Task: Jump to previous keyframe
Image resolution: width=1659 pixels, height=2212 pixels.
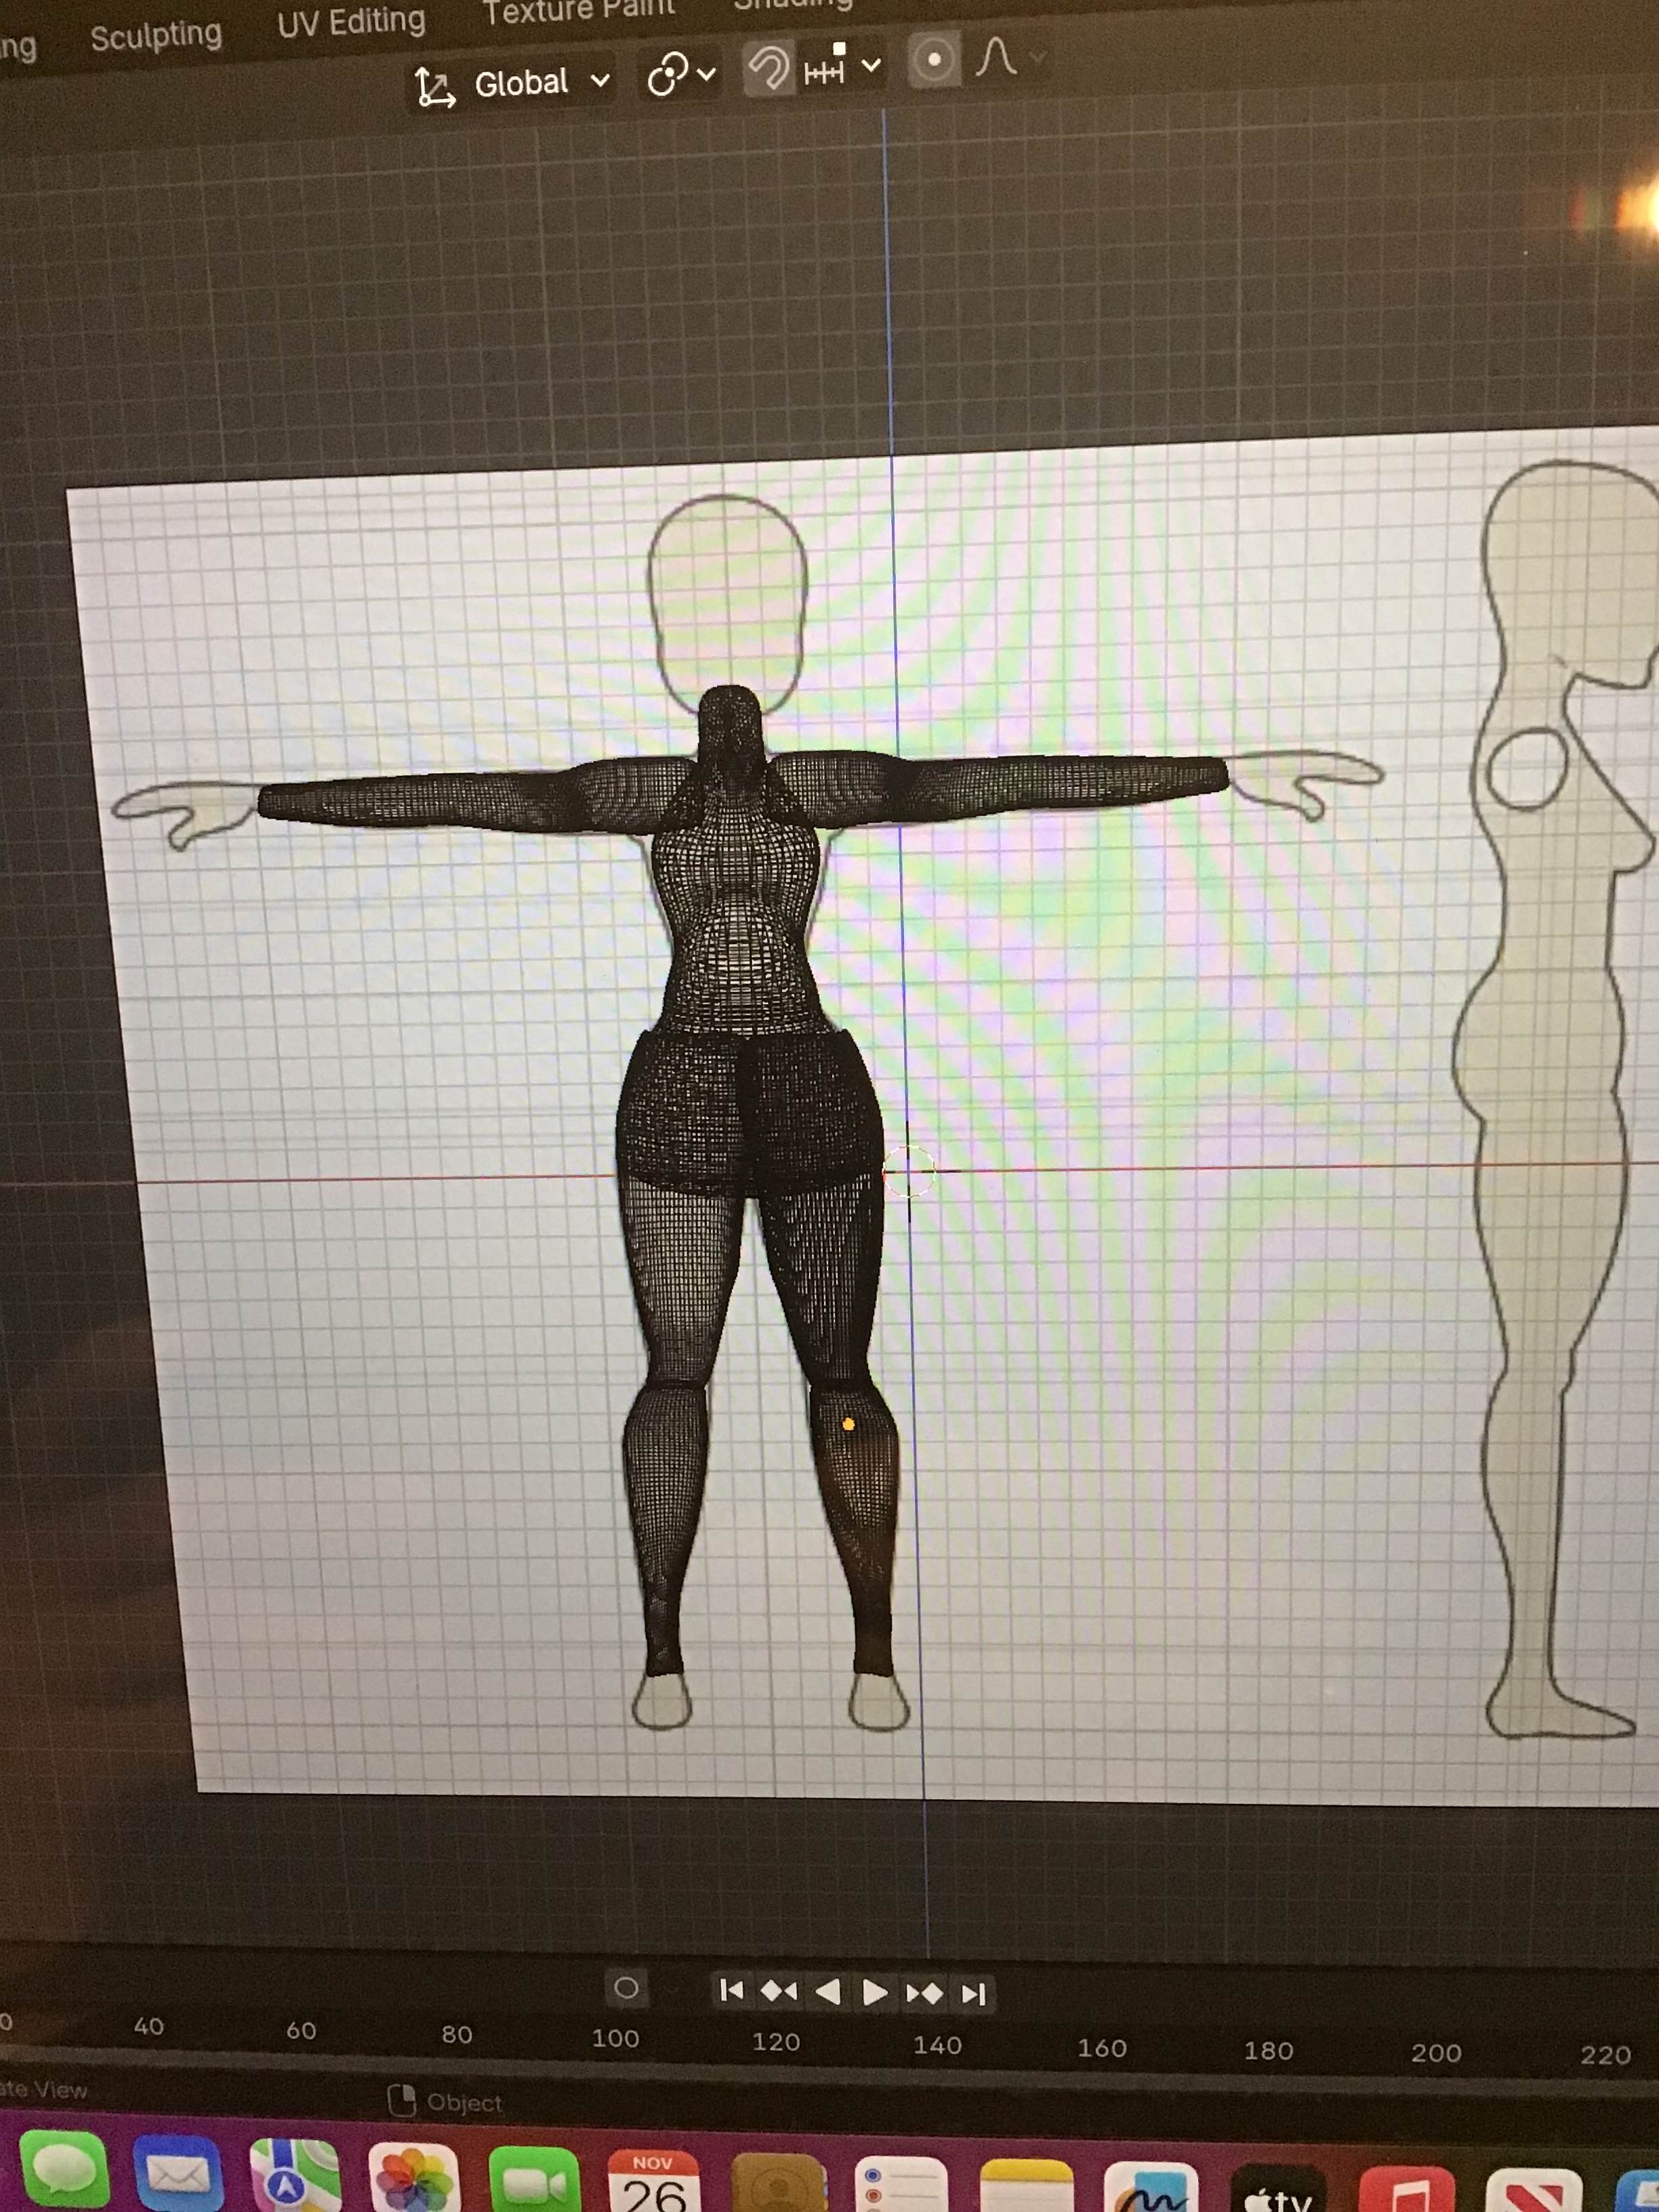Action: 779,1991
